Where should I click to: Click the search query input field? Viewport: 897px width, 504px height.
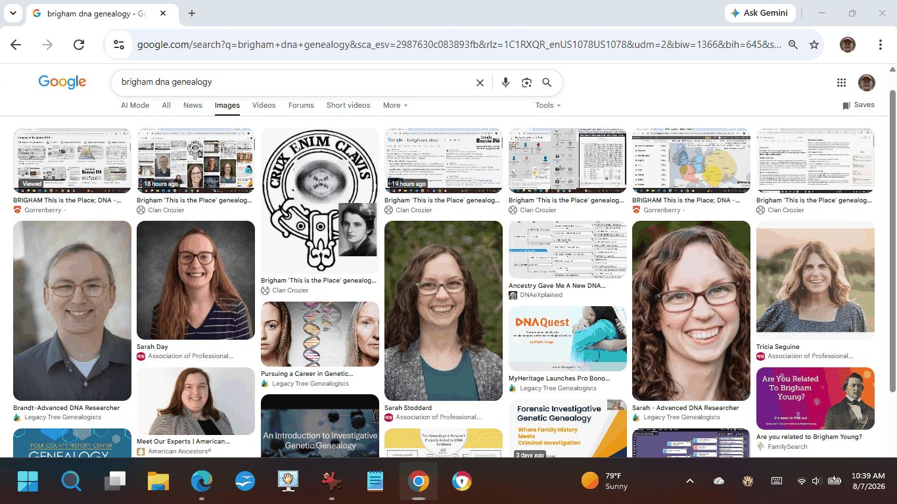[x=294, y=83]
